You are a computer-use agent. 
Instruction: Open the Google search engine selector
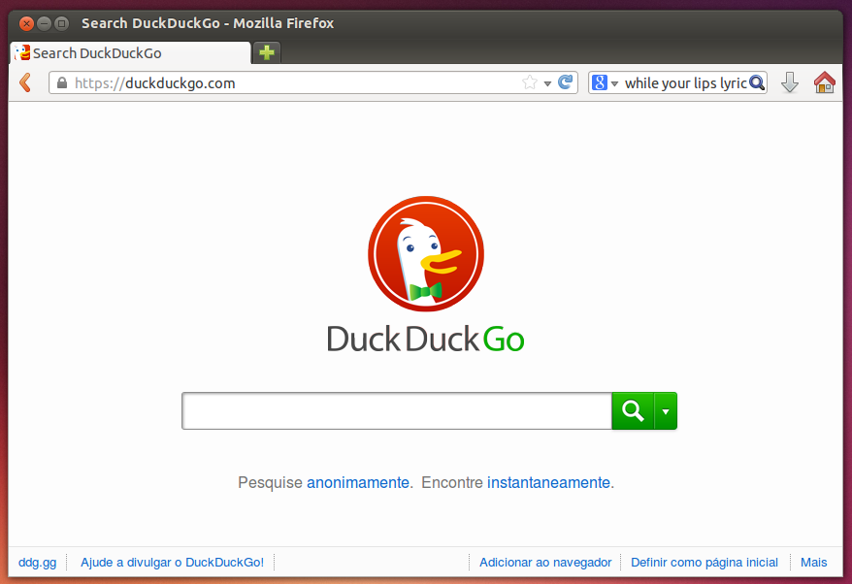coord(605,83)
